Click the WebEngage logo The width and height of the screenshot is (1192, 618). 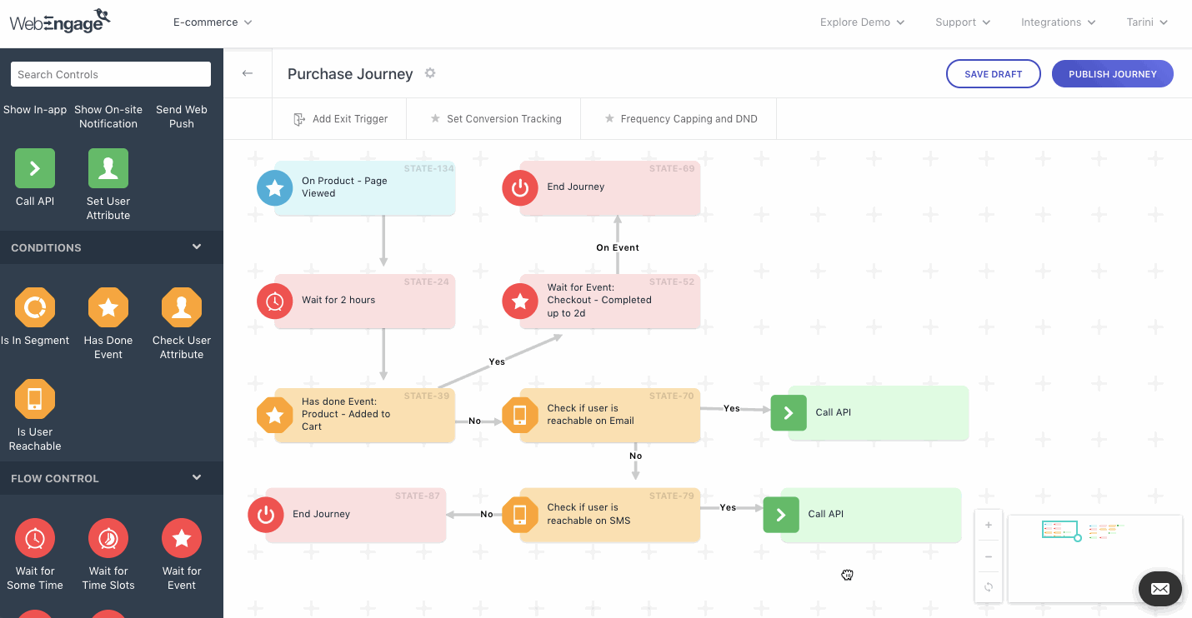tap(60, 21)
